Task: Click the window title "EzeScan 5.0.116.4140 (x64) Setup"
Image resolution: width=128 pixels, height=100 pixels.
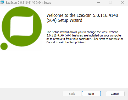Action: (x=29, y=3)
